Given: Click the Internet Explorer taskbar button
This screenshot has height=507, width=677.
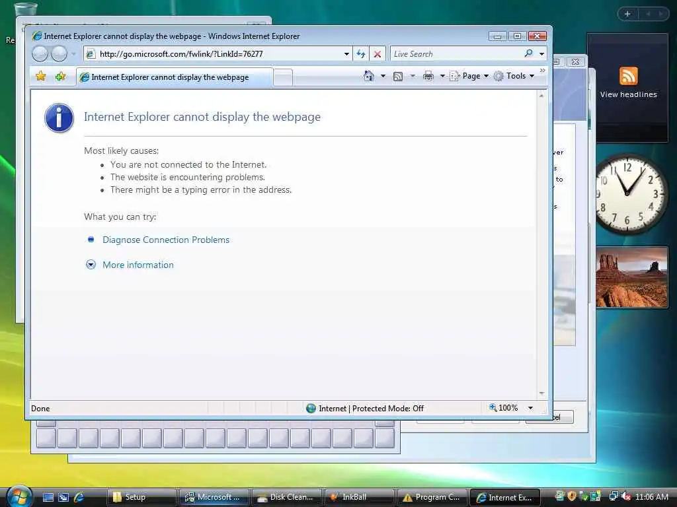Looking at the screenshot, I should [x=504, y=497].
